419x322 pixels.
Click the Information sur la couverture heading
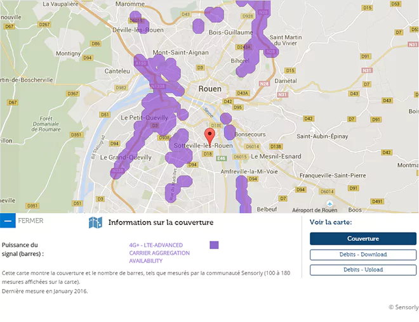pos(161,222)
